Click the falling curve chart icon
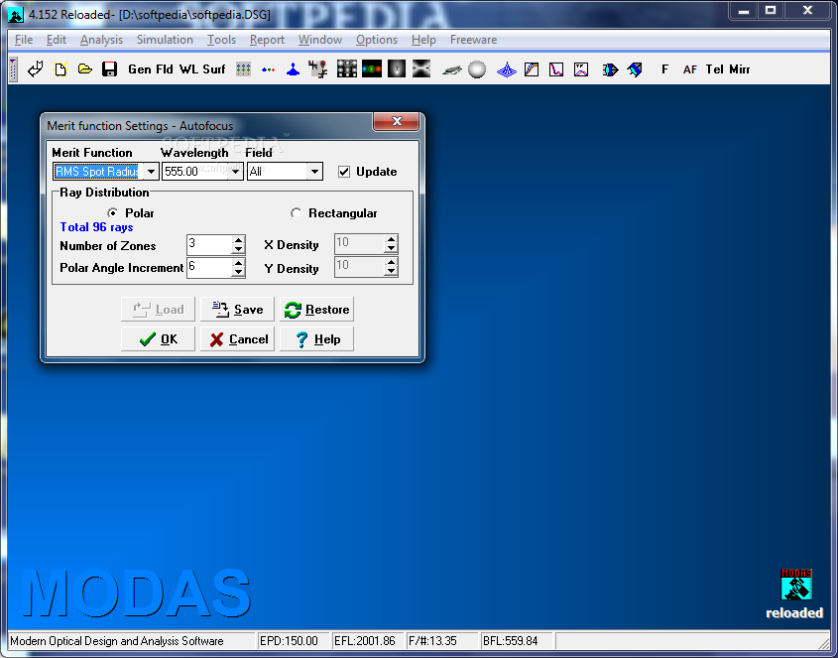838x658 pixels. 556,69
